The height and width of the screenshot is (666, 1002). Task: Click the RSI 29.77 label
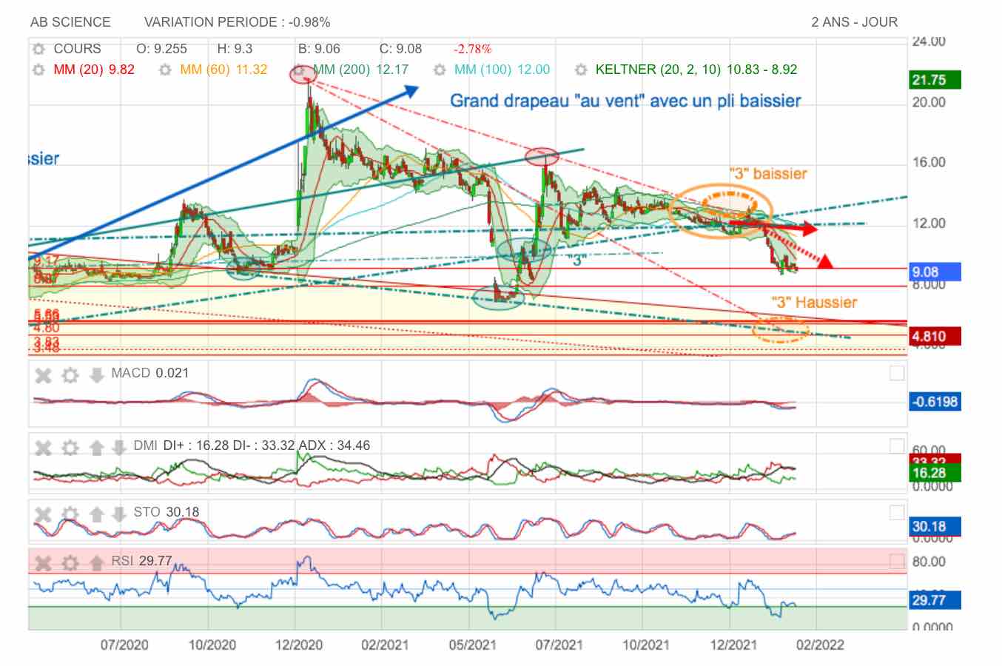pos(141,561)
